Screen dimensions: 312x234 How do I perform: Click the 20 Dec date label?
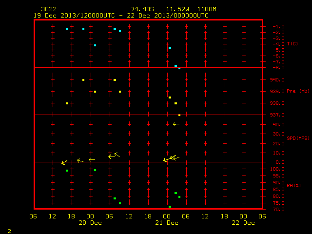(90, 223)
